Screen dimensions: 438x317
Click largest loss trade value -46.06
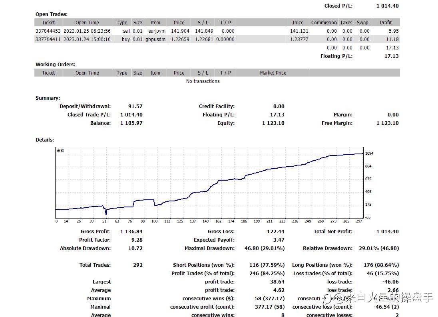[x=390, y=282]
